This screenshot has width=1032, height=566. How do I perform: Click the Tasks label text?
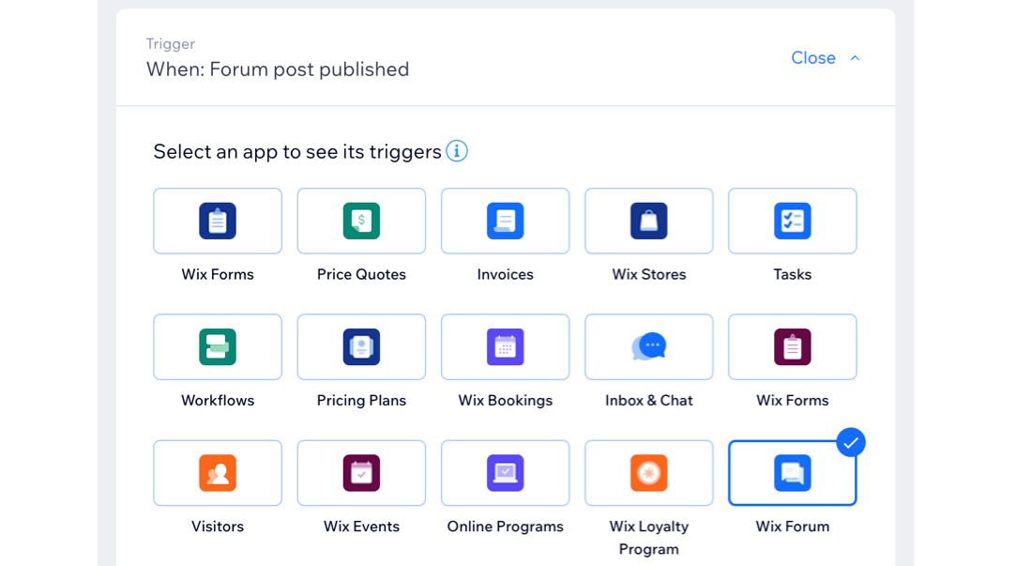point(793,274)
